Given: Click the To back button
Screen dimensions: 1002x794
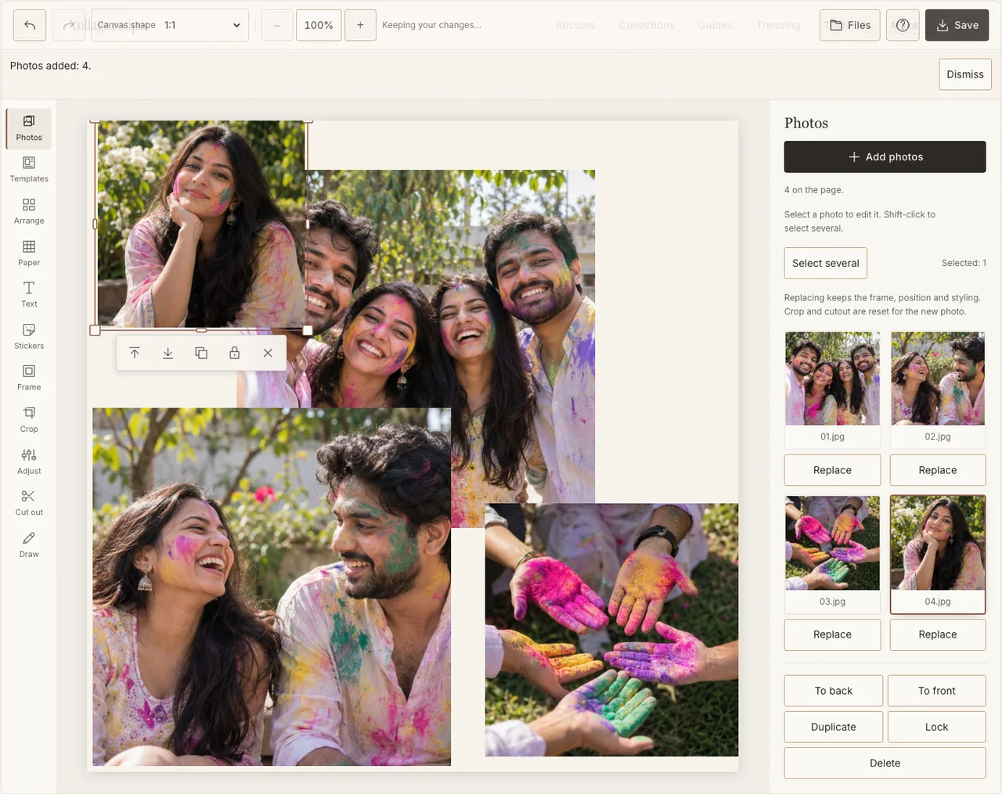Looking at the screenshot, I should pos(834,691).
